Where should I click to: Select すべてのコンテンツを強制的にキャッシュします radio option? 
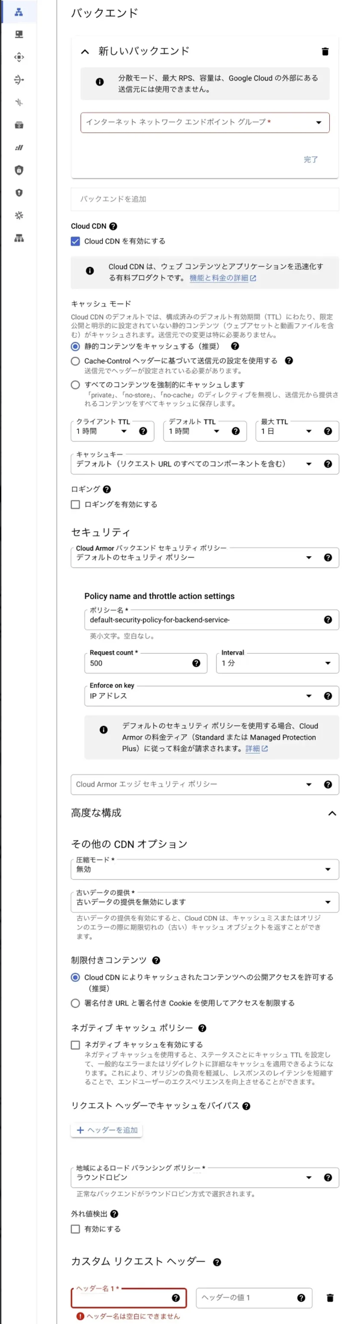pos(75,385)
